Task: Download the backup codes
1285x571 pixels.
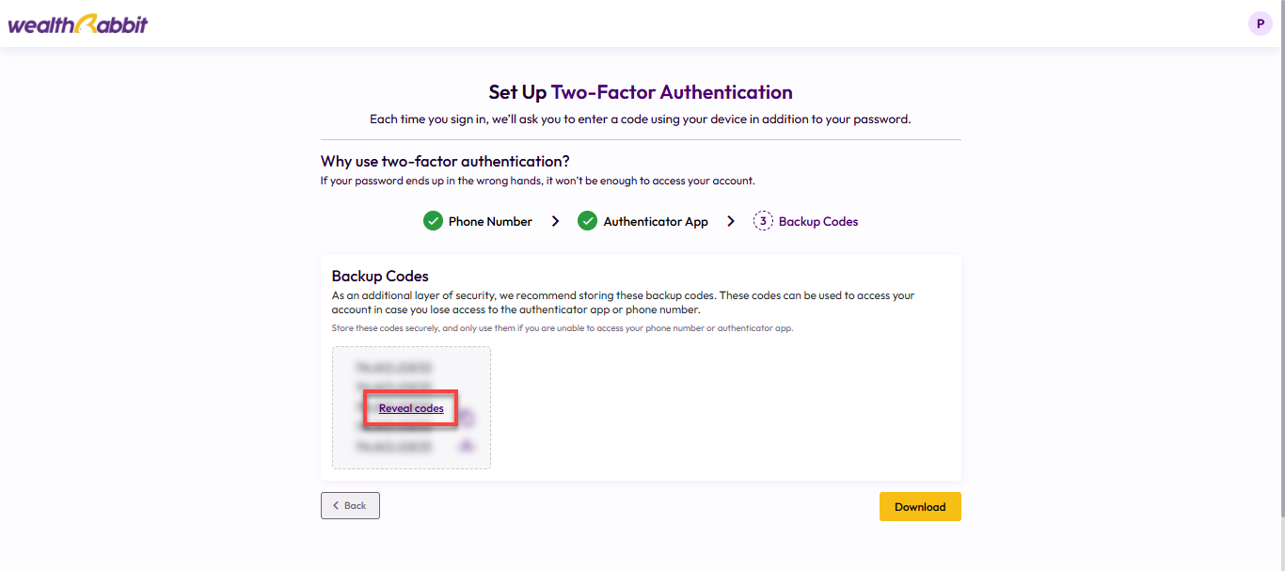Action: coord(920,506)
